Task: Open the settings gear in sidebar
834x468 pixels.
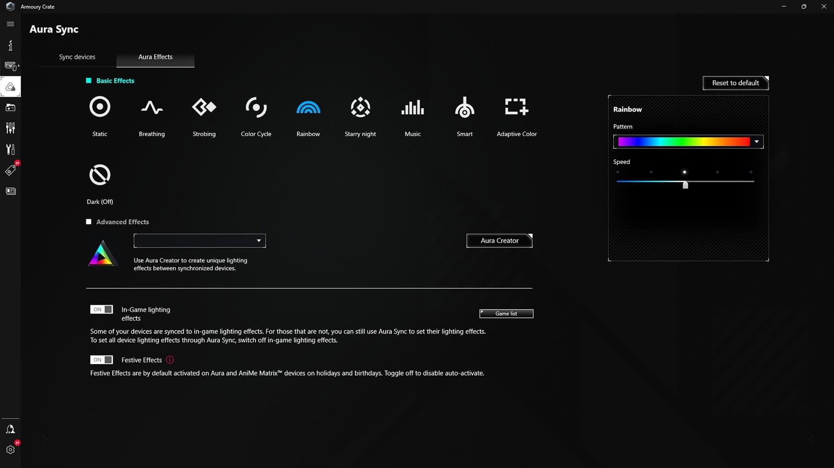Action: [10, 450]
